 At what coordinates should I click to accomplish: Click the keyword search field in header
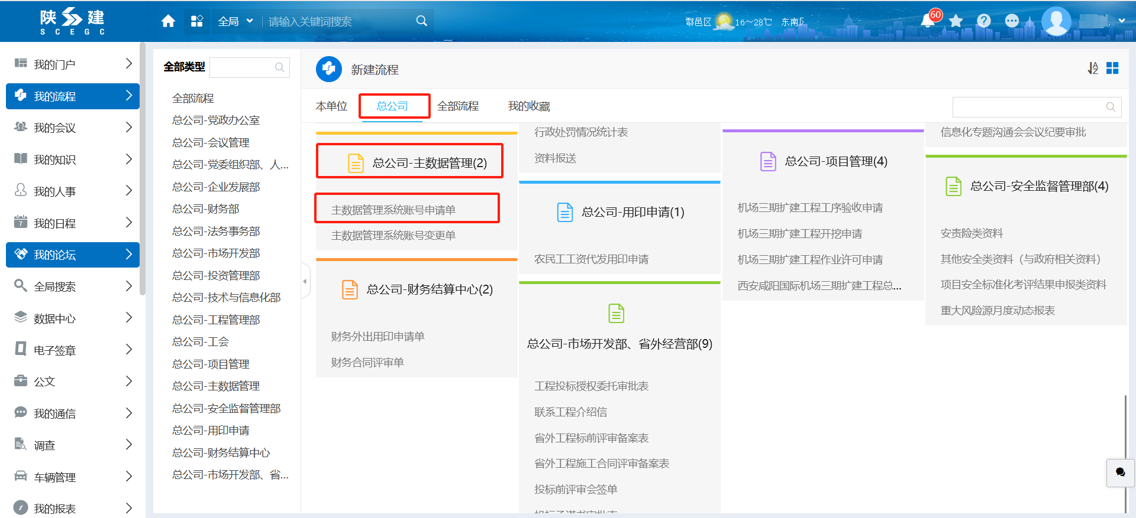(x=340, y=21)
